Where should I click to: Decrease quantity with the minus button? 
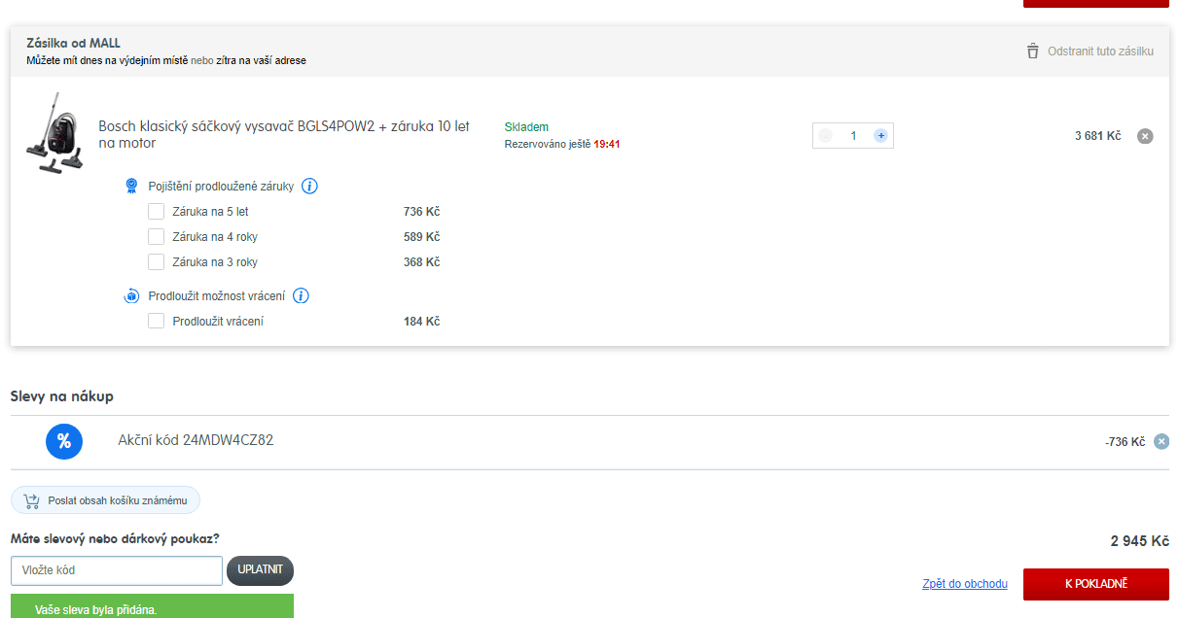[x=825, y=136]
